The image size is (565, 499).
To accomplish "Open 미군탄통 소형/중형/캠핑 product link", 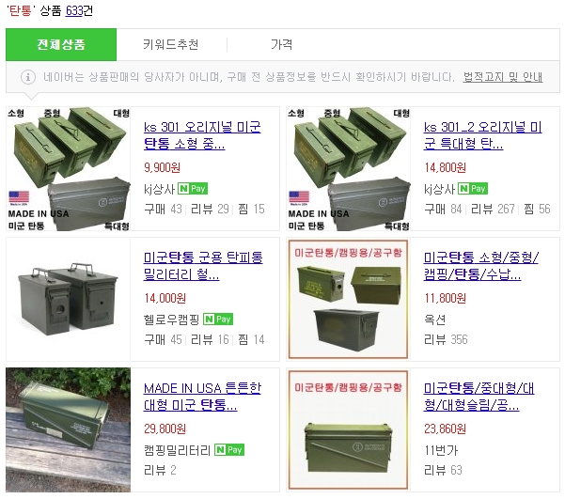I will 483,267.
